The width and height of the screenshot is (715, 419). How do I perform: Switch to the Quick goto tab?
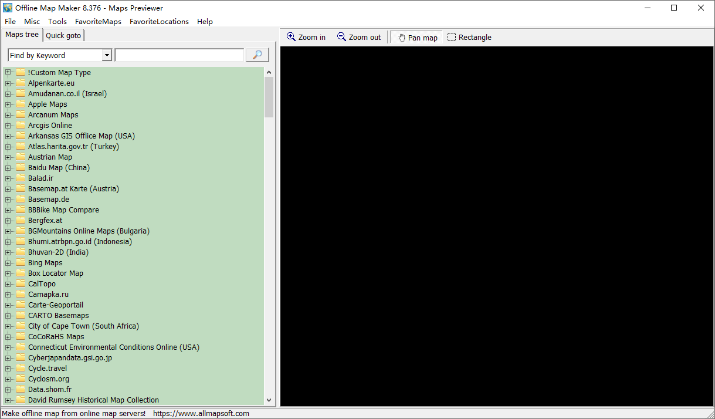click(63, 36)
